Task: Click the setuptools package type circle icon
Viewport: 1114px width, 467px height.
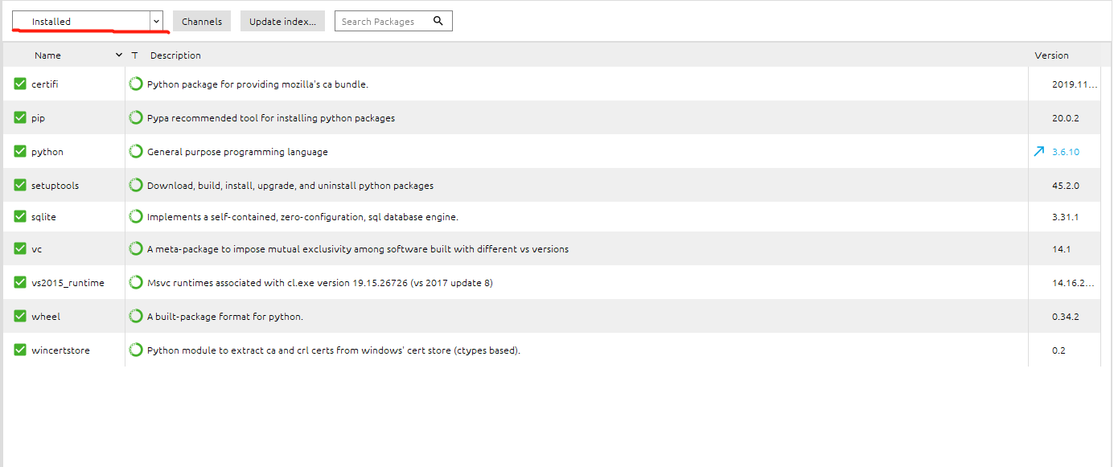Action: point(136,185)
